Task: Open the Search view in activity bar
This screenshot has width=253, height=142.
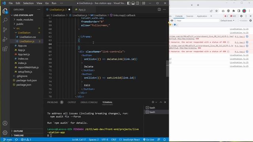Action: tap(5, 20)
